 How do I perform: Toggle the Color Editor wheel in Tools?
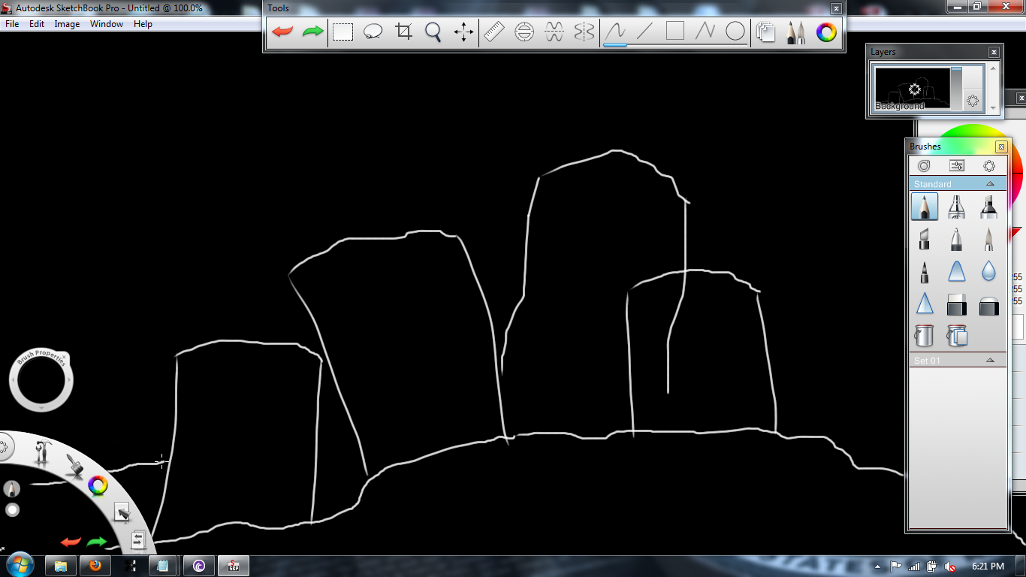click(827, 32)
